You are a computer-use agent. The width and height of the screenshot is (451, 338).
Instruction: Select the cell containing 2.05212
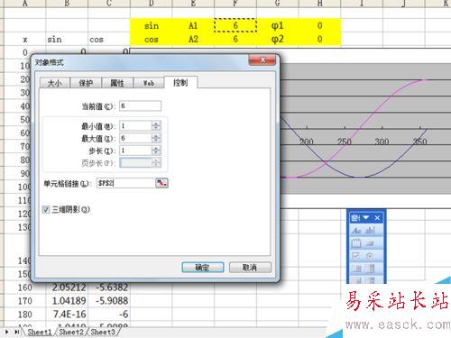[67, 288]
